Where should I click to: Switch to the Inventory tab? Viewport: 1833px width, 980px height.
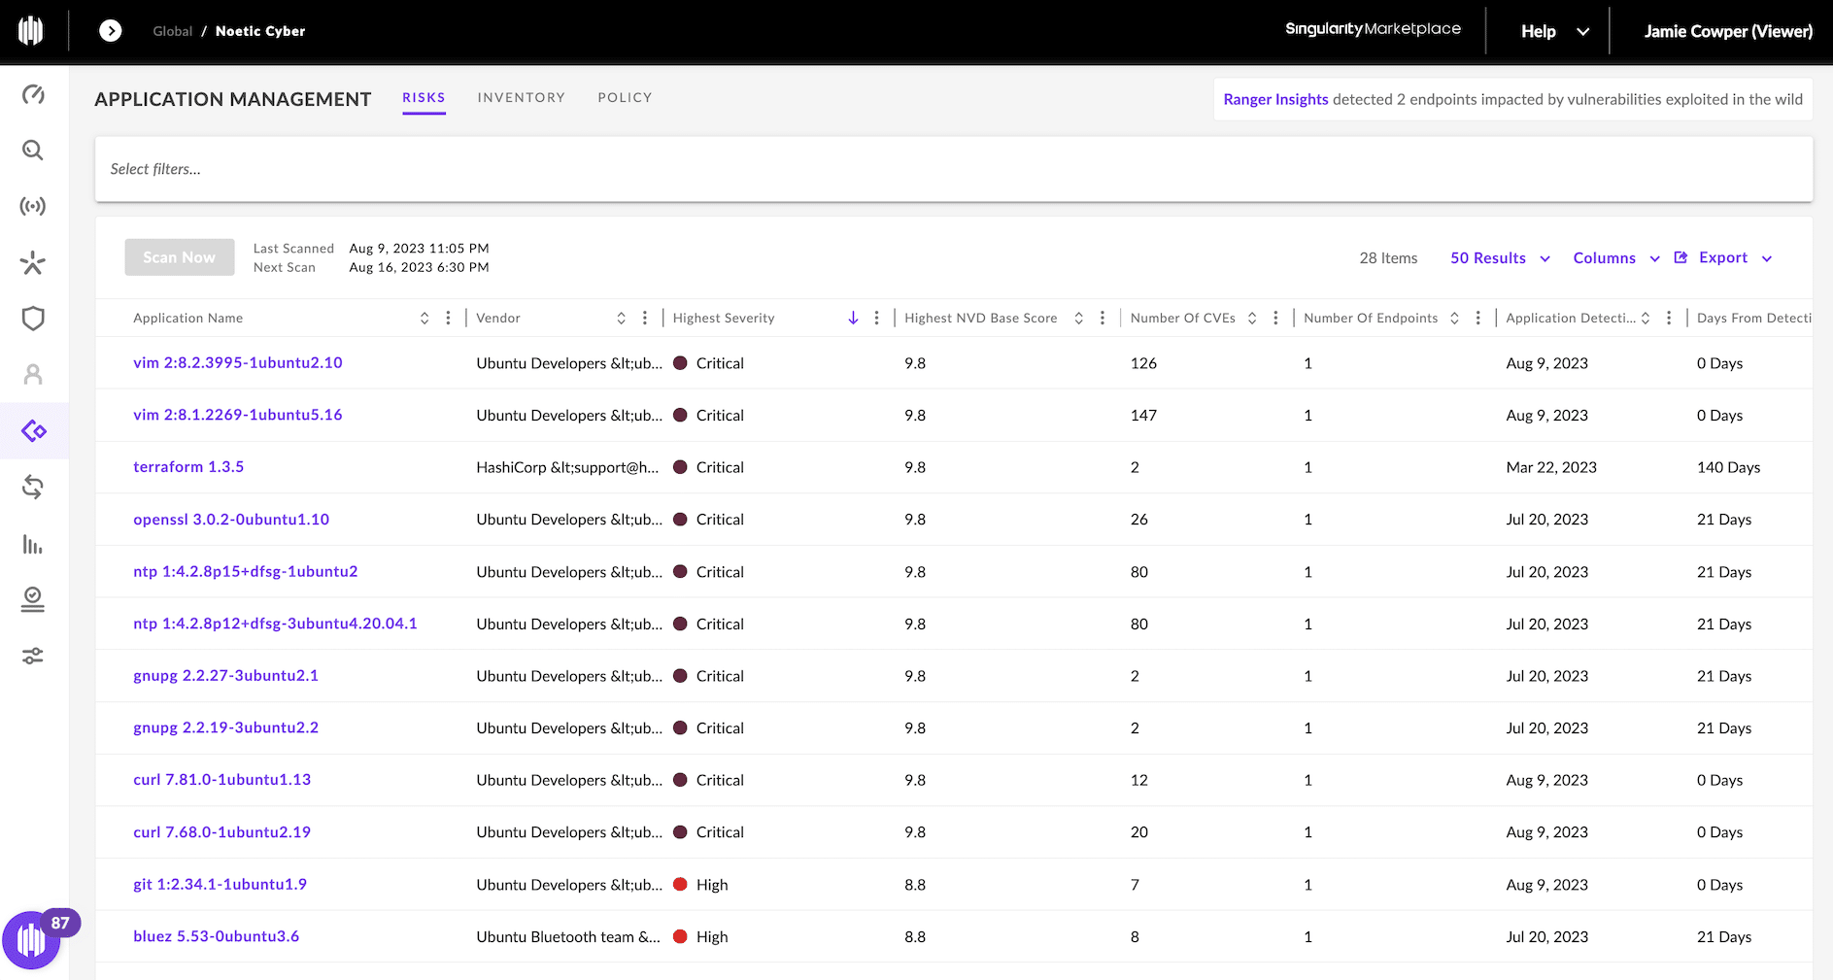point(521,97)
